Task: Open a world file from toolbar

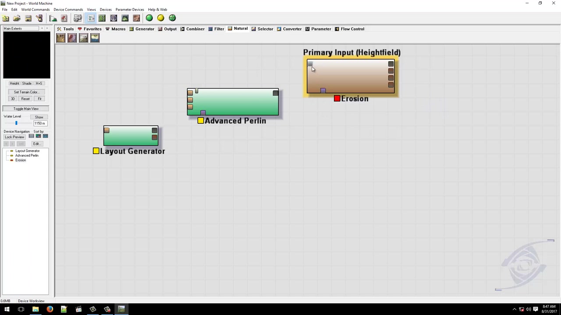Action: point(17,18)
